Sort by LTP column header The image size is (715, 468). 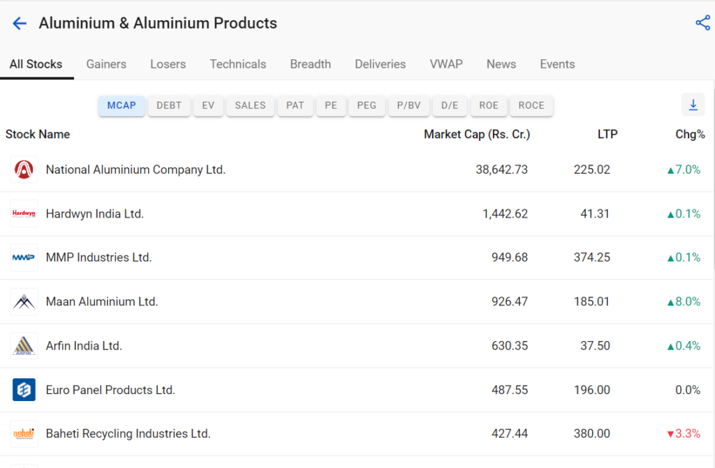(607, 135)
